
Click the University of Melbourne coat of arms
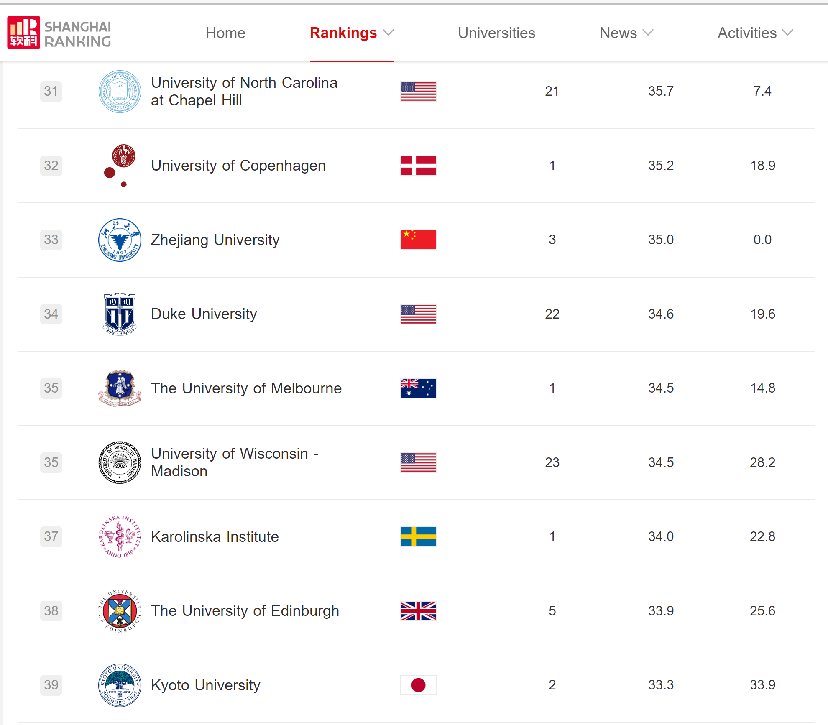pyautogui.click(x=120, y=388)
